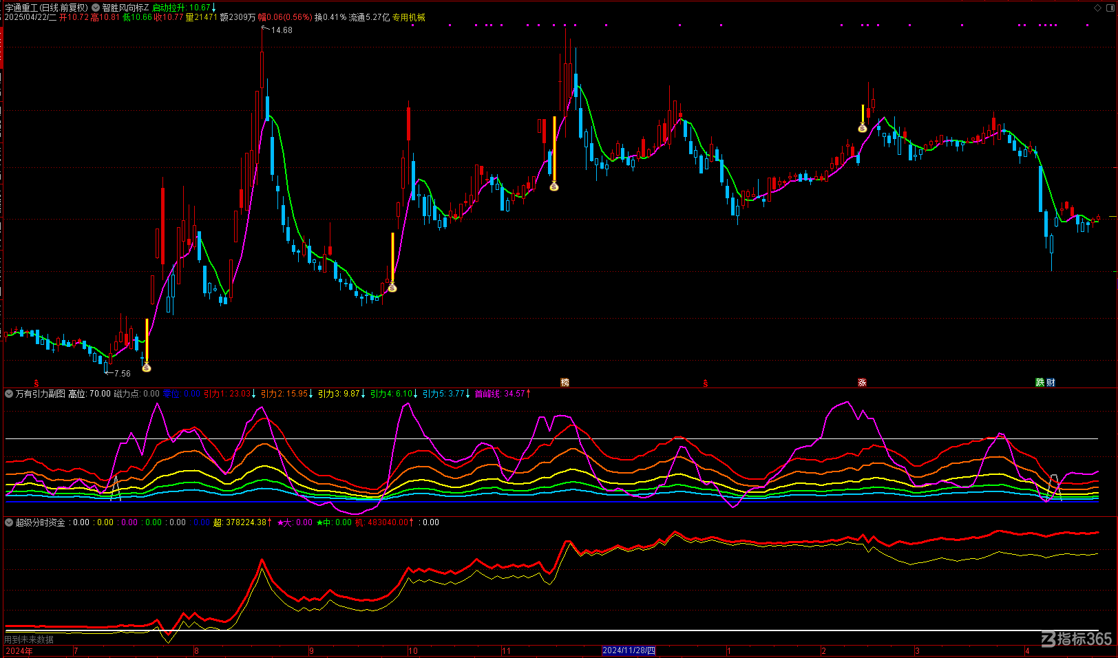Click the 首峰线 value label

(503, 394)
